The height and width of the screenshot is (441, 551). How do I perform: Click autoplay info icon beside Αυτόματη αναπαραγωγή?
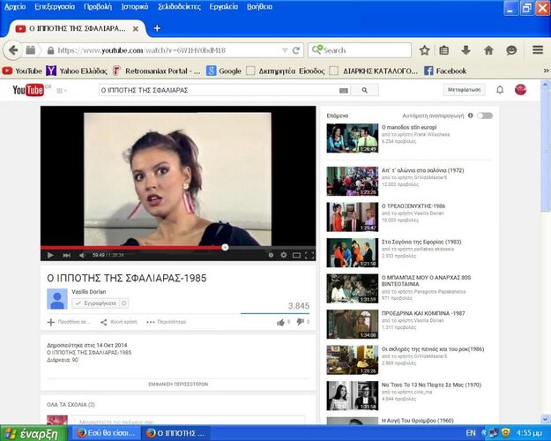[x=470, y=116]
